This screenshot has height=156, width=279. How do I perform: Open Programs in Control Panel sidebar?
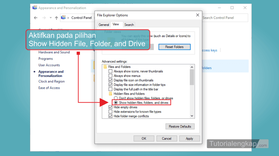click(46, 59)
